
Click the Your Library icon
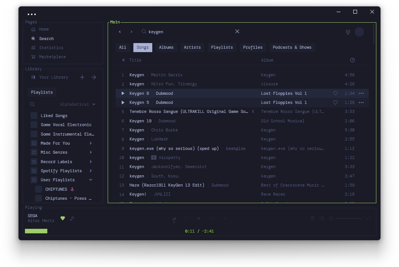click(x=33, y=77)
